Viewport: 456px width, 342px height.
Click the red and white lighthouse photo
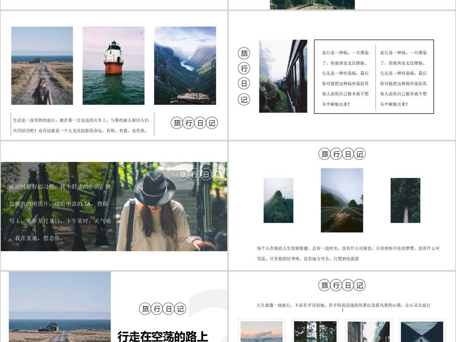pos(113,65)
